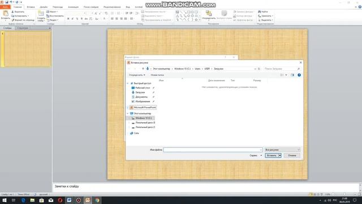Screen dimensions: 362x204
Task: Open the Показ слайдов ribbon tab
Action: 91,7
